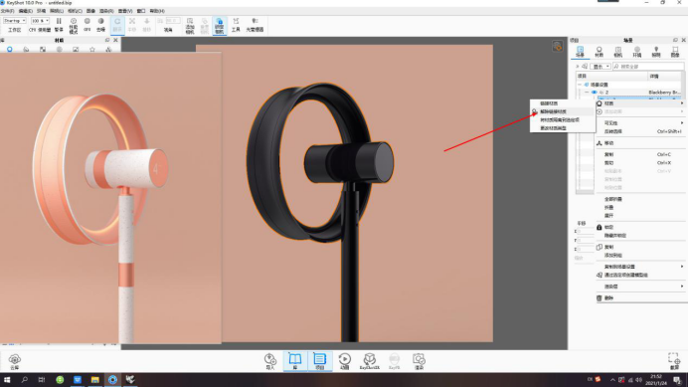Select the Textures library tab icon

pyautogui.click(x=43, y=49)
